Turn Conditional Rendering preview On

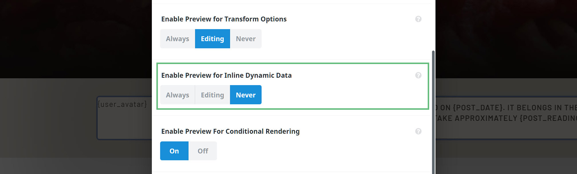(174, 151)
